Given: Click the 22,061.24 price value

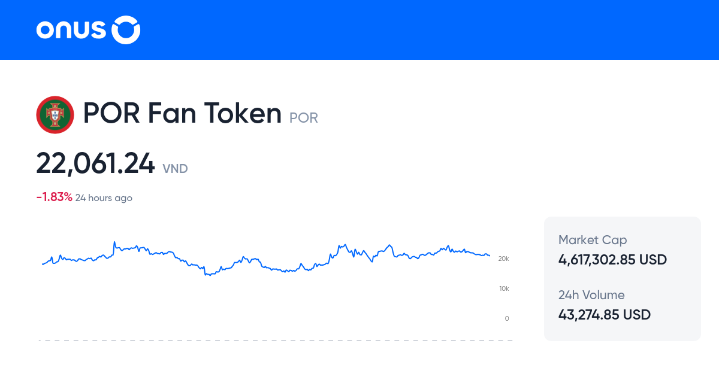Looking at the screenshot, I should click(x=96, y=163).
